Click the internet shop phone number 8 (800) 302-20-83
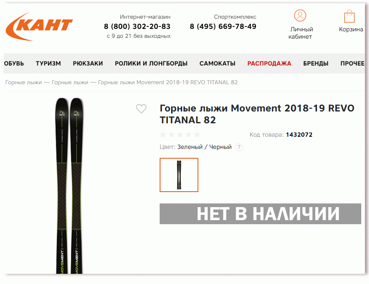369x284 pixels. (137, 26)
